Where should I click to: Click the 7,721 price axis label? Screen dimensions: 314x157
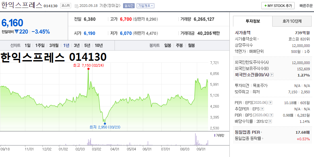click(x=215, y=63)
